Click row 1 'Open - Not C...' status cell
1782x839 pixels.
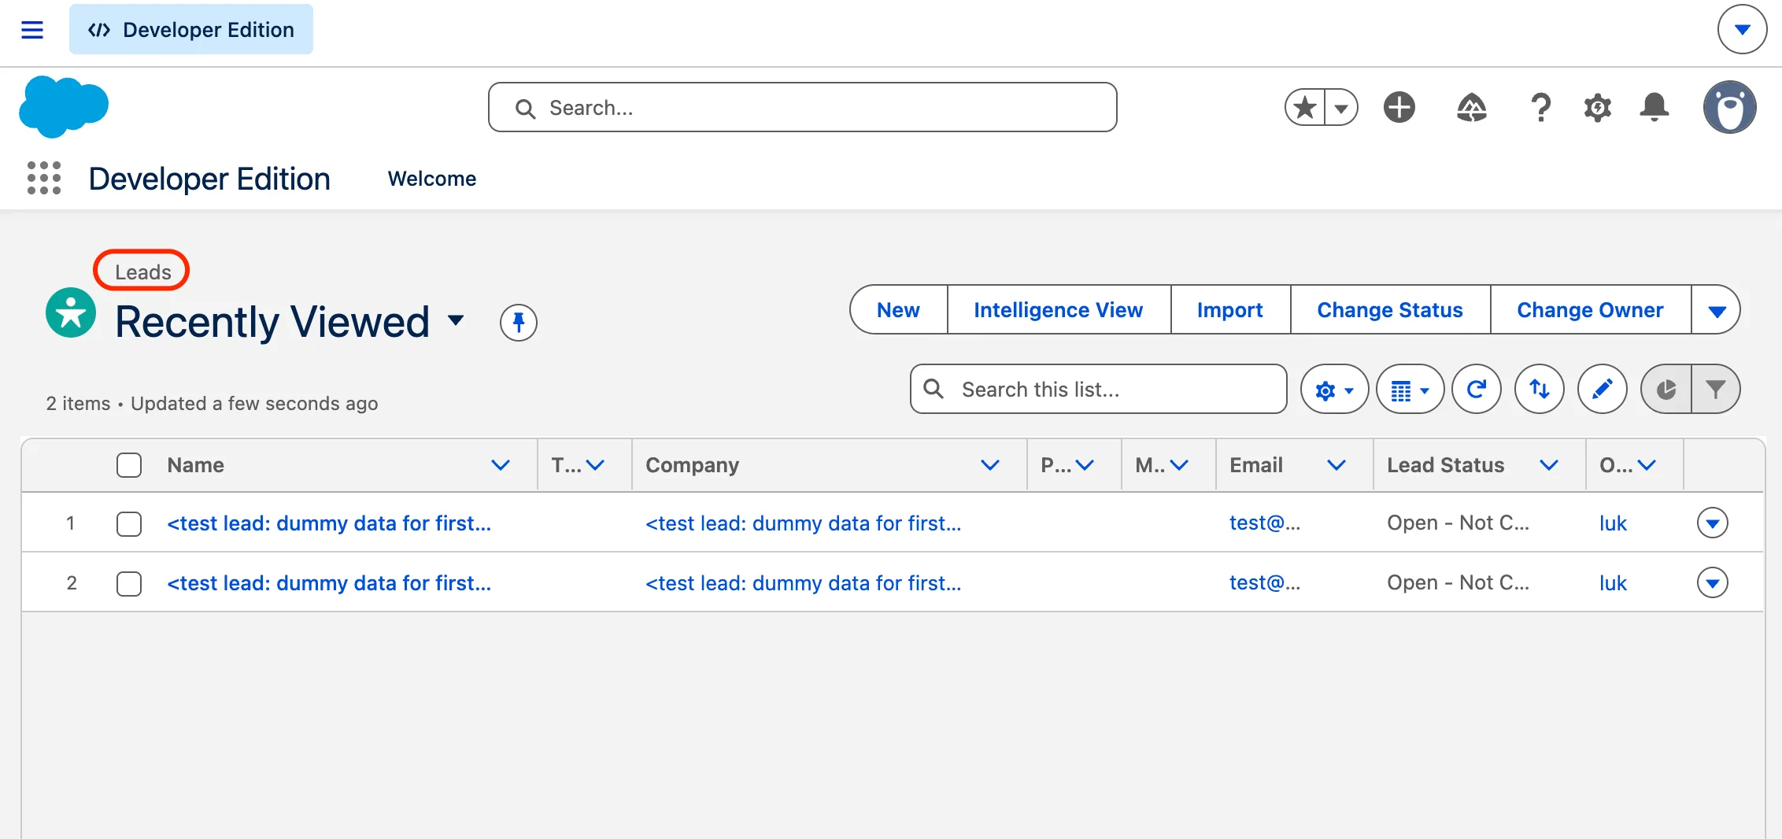(1459, 523)
